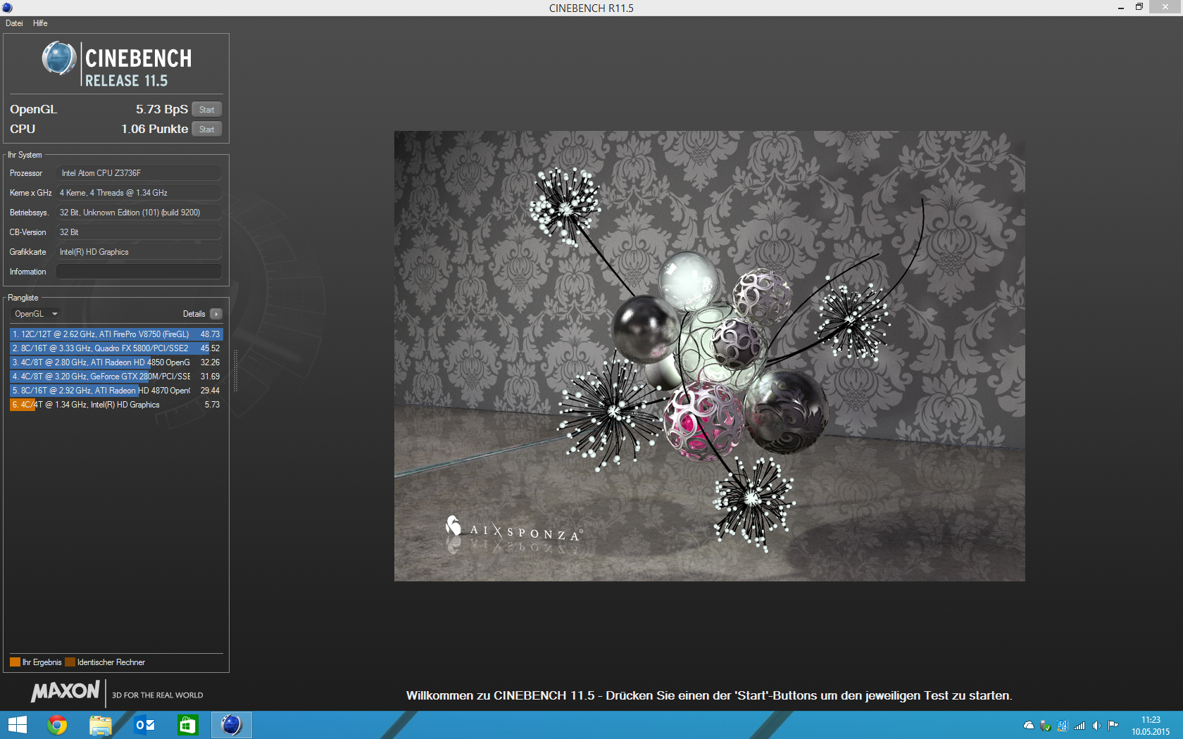The height and width of the screenshot is (739, 1183).
Task: Click the network signal tray icon
Action: [1079, 726]
